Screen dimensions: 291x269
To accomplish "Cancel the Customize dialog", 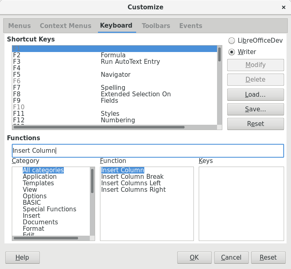I will coord(231,258).
